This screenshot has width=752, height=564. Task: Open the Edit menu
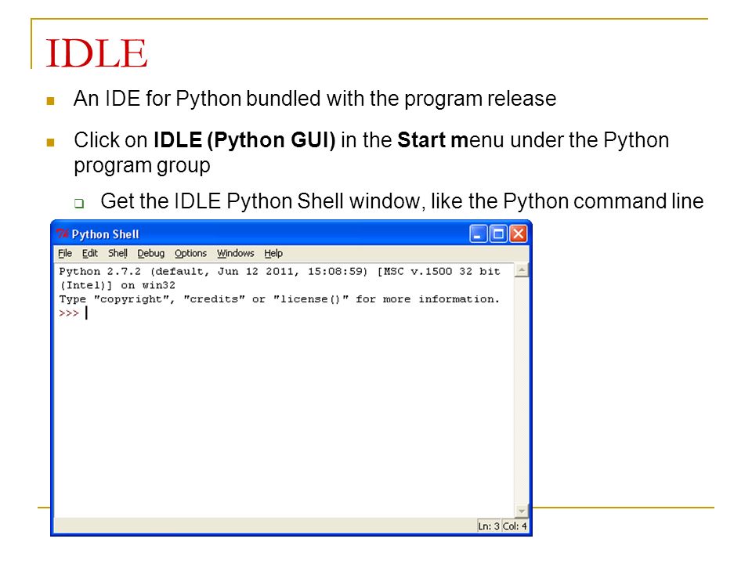89,253
